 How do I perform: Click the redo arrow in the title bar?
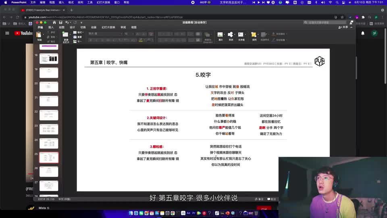(x=75, y=23)
